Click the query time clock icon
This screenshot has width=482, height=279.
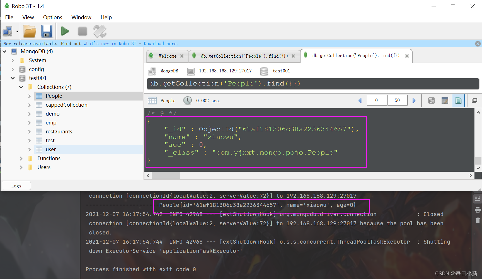coord(188,101)
